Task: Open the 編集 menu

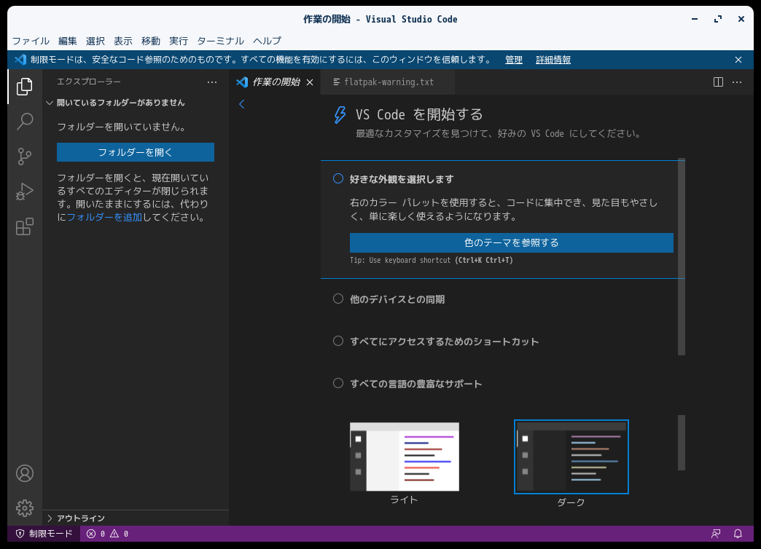Action: (x=68, y=41)
